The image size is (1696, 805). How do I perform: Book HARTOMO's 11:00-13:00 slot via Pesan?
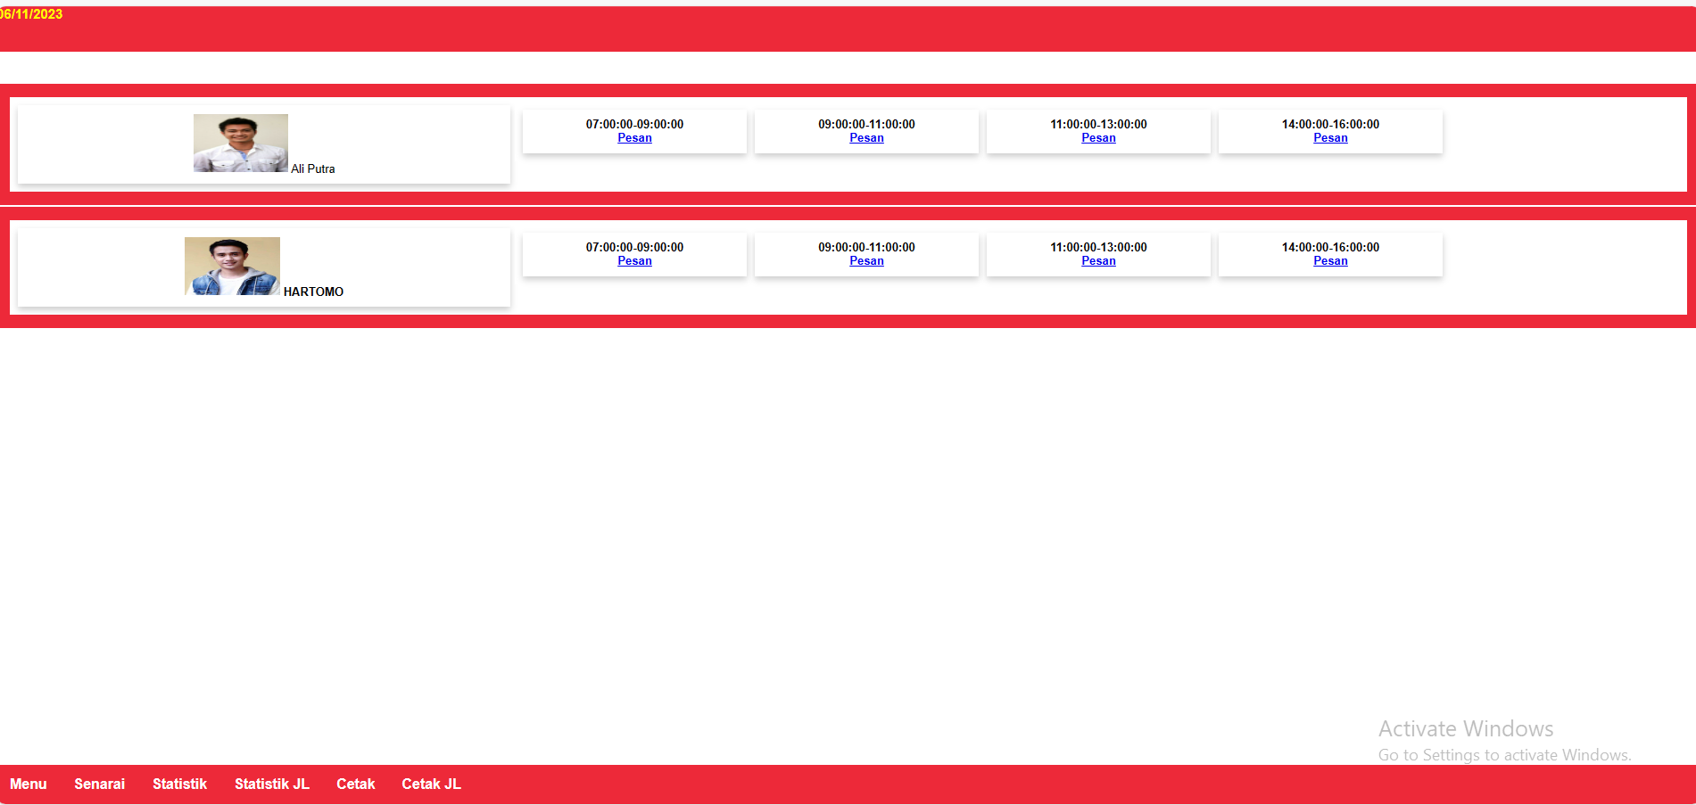coord(1098,261)
